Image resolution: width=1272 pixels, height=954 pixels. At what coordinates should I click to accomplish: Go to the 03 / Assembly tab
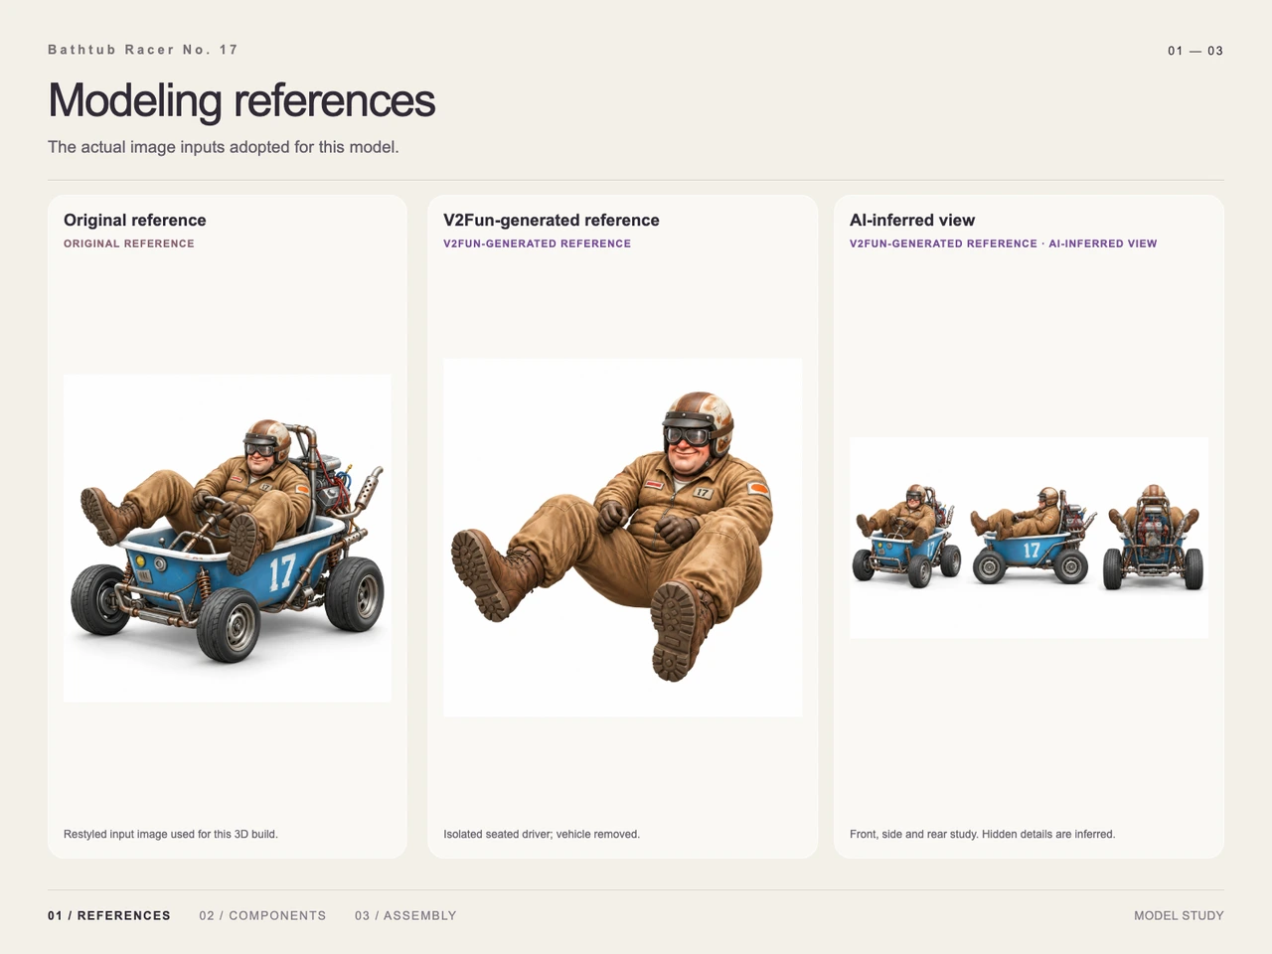click(405, 915)
